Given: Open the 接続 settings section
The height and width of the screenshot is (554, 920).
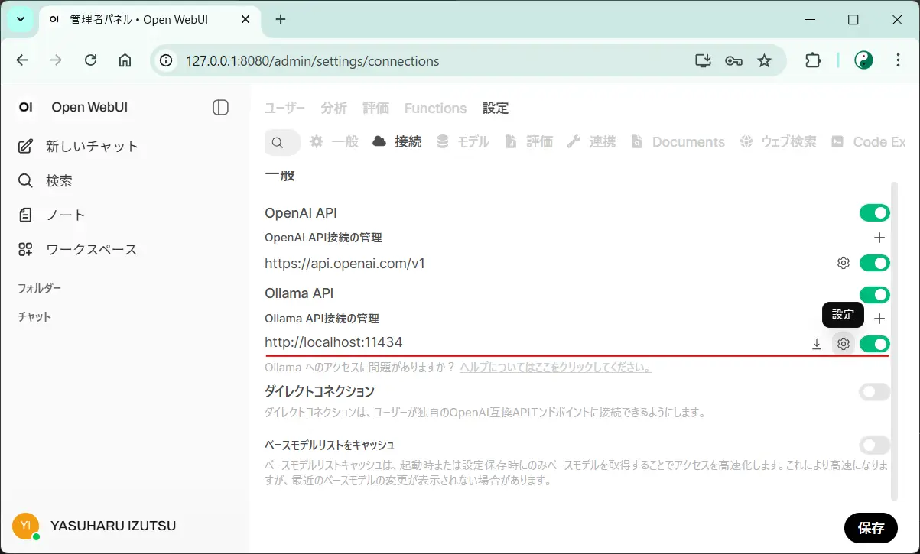Looking at the screenshot, I should click(396, 142).
